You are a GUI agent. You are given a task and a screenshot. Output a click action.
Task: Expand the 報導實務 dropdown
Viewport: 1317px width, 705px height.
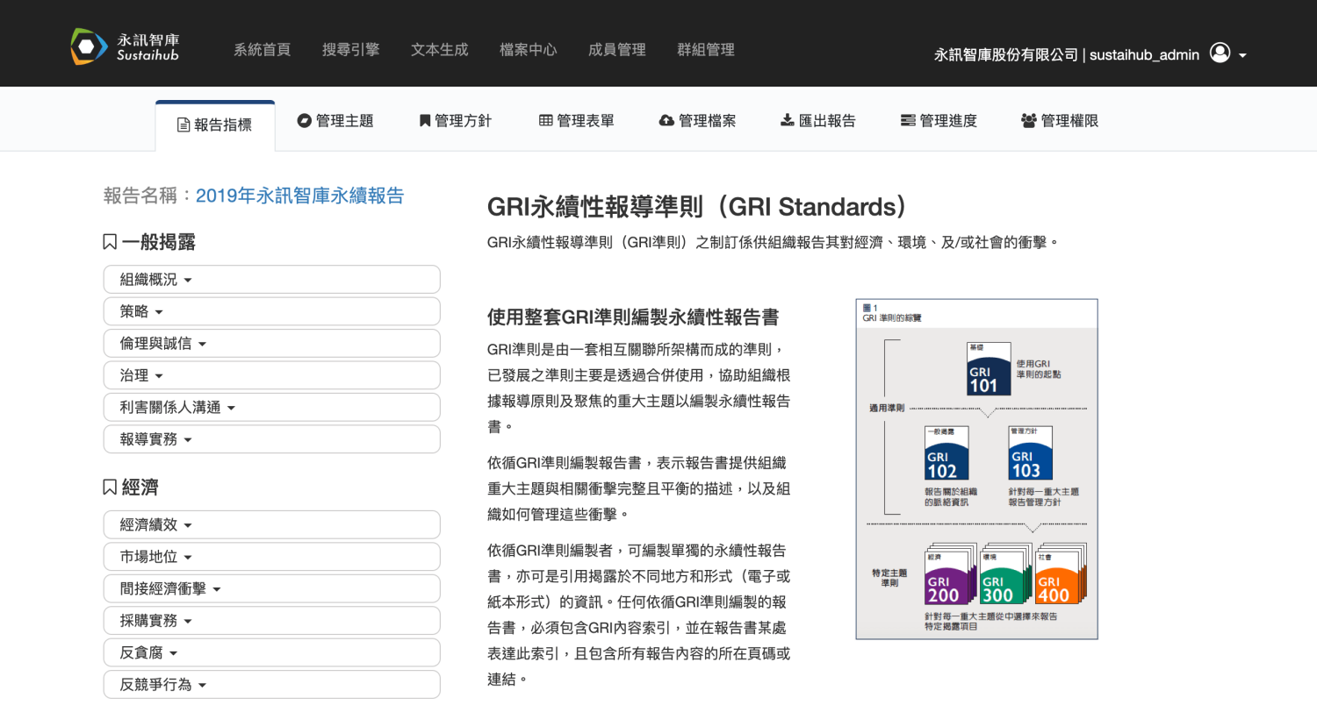coord(271,439)
